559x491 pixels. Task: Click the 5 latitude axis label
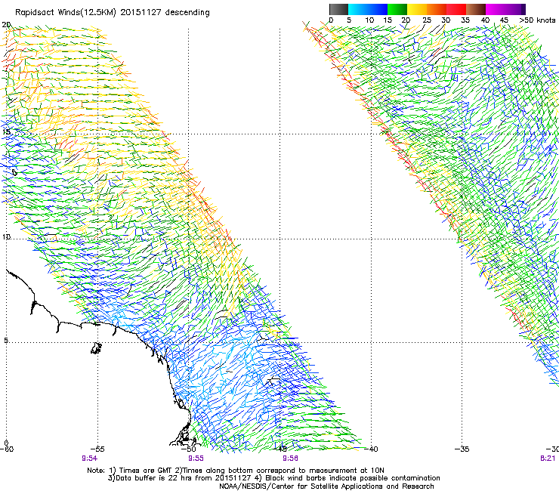click(x=6, y=340)
